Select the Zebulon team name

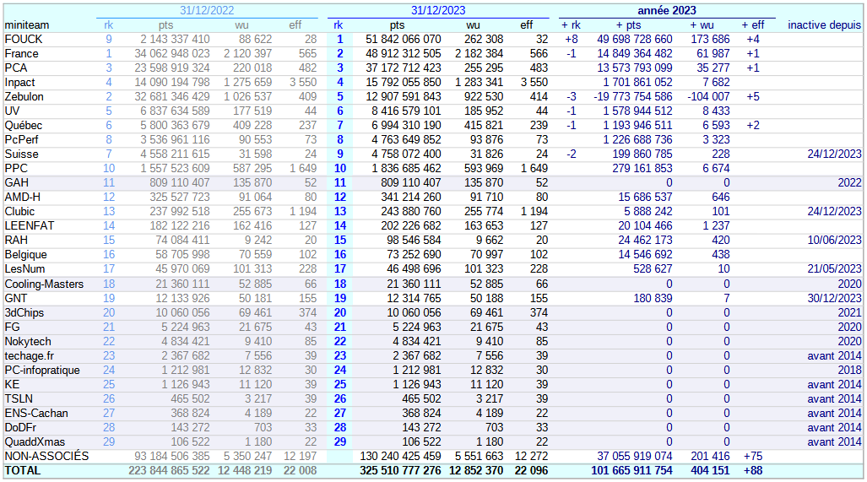point(24,97)
